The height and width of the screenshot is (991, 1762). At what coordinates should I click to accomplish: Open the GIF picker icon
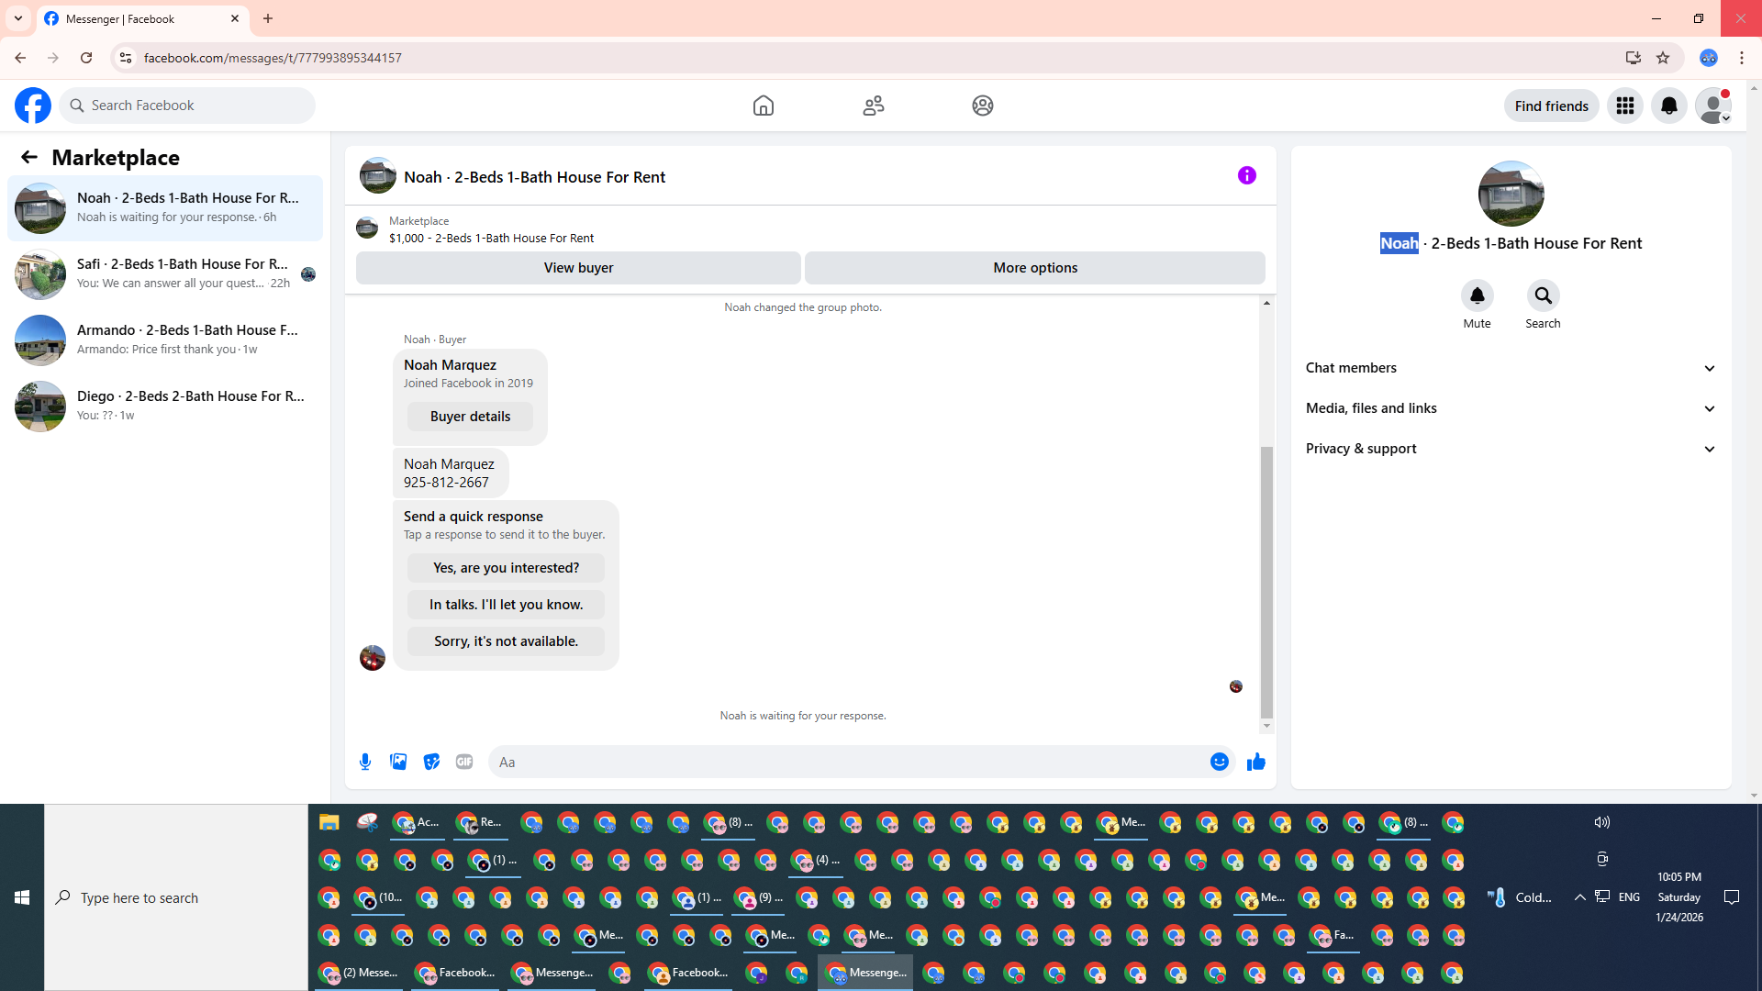point(464,762)
